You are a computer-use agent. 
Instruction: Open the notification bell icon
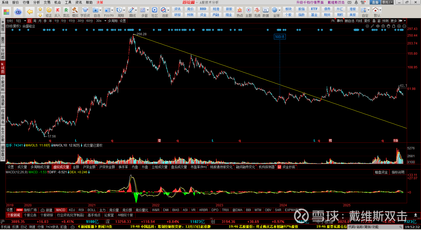(x=356, y=2)
